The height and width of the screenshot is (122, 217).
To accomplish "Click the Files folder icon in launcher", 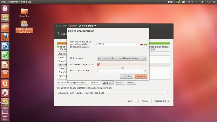I will 5,28.
